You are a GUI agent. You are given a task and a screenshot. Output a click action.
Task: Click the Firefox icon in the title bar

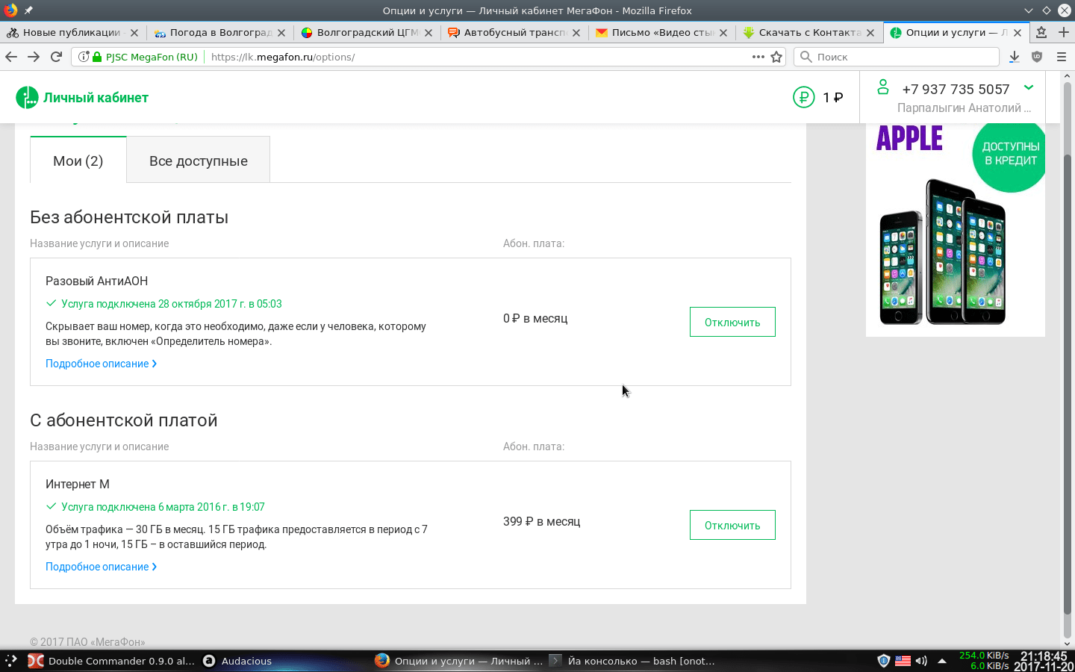pyautogui.click(x=10, y=10)
